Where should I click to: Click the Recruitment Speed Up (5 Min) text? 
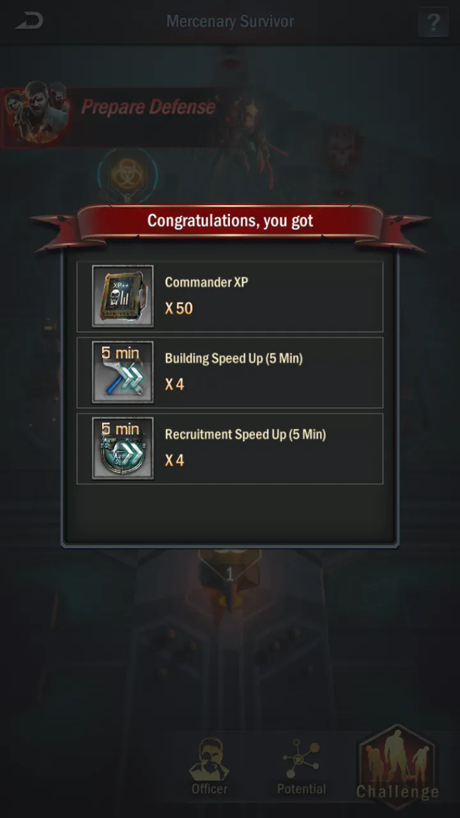point(245,435)
